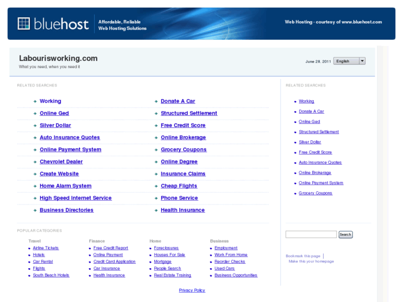
Task: Click the search text input field
Action: [x=311, y=234]
